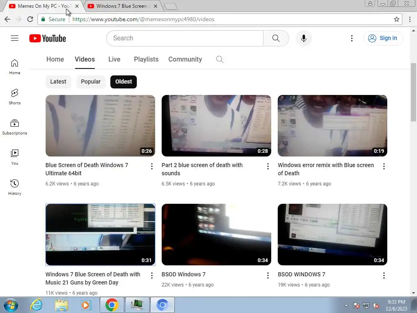The image size is (417, 313).
Task: Open the Playlists tab
Action: (146, 60)
